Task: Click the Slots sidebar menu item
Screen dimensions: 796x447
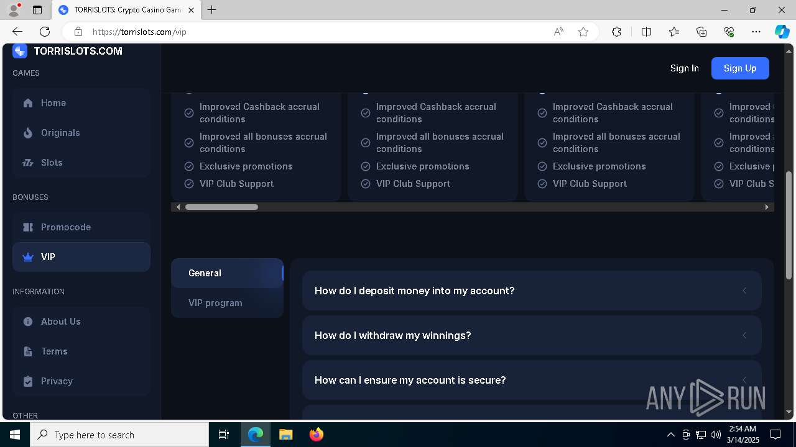Action: pos(81,163)
